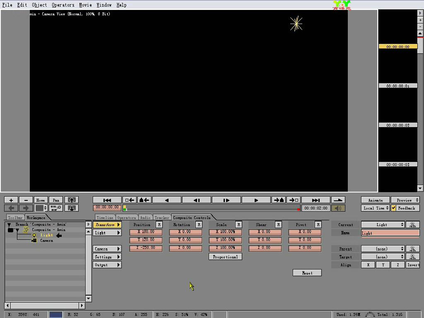Zoom out with the minus button
The image size is (424, 318).
pyautogui.click(x=26, y=200)
